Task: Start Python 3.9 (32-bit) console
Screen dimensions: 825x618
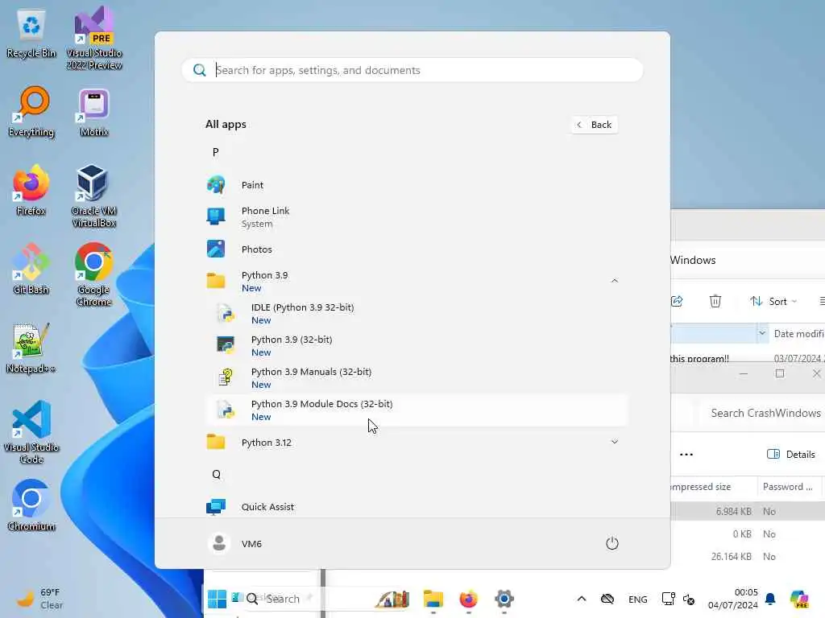Action: point(417,346)
